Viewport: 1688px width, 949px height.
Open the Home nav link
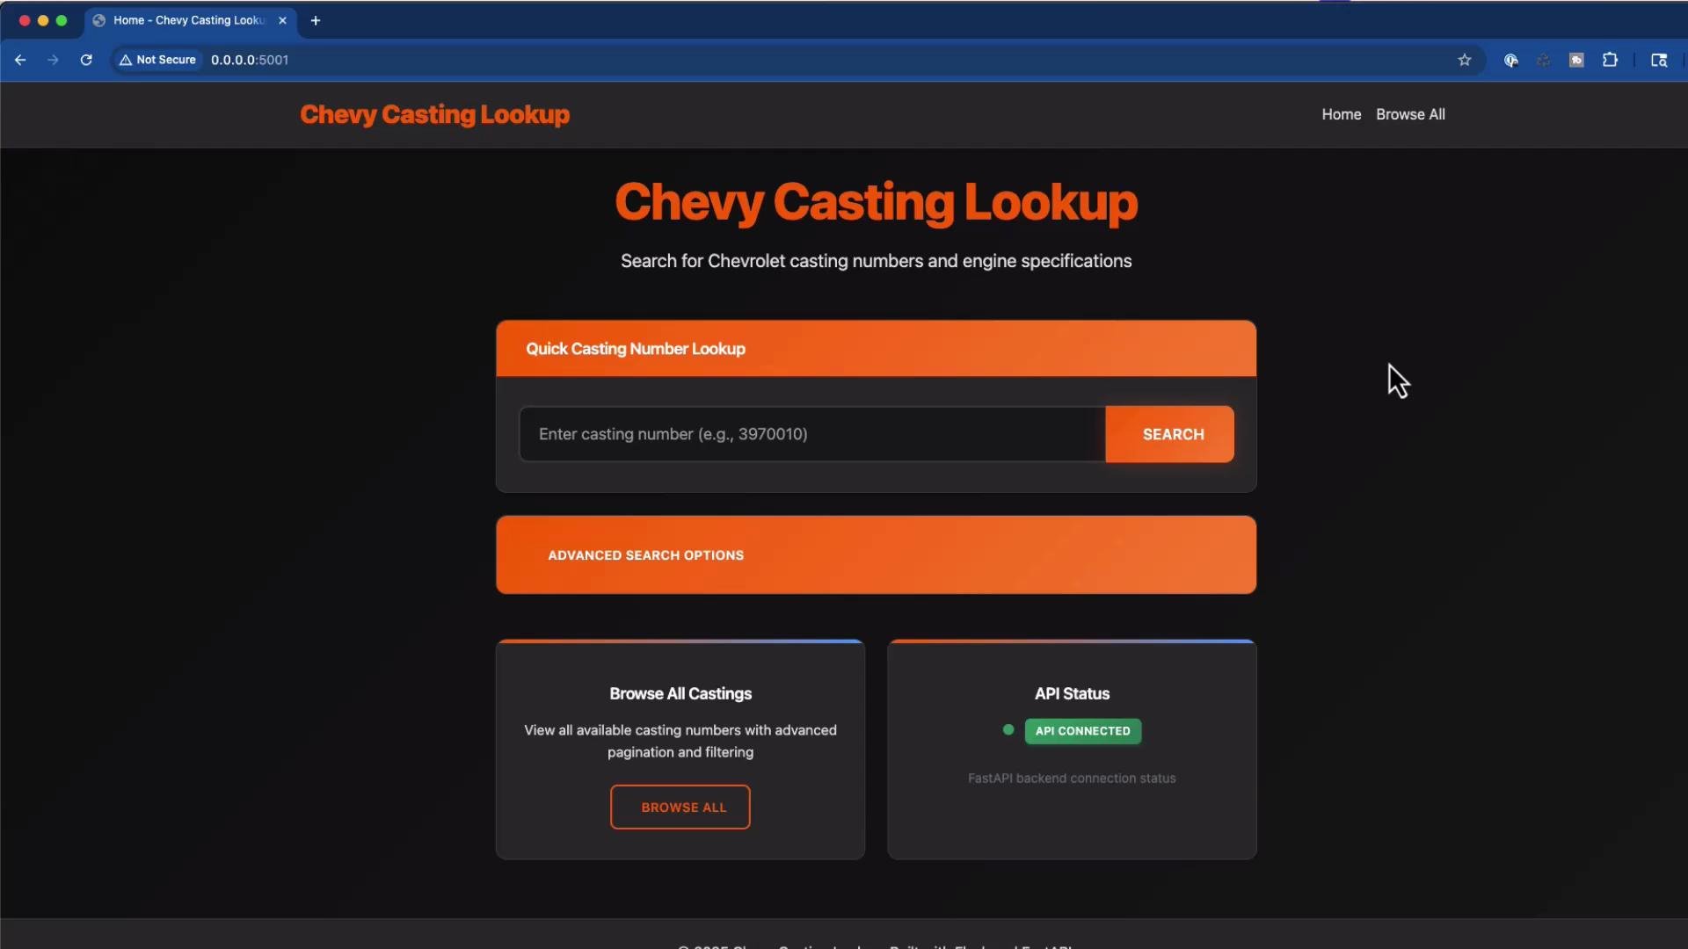[1341, 114]
